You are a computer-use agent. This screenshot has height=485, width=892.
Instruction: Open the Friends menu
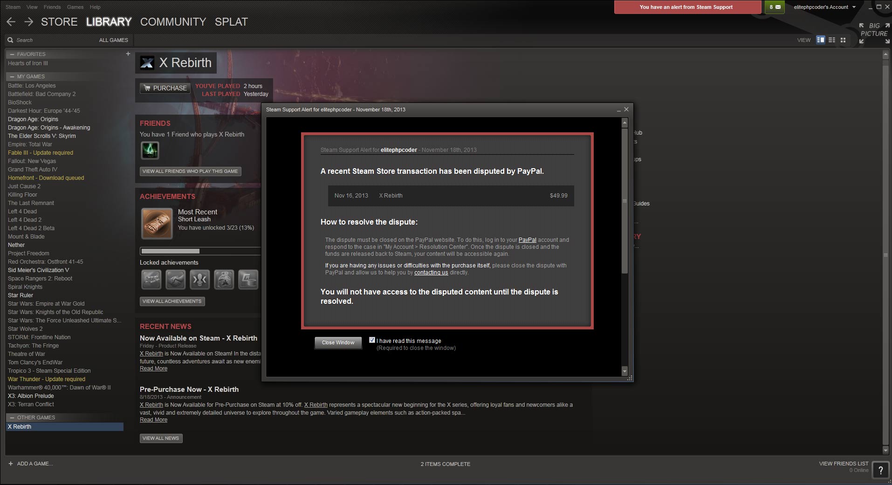tap(52, 7)
